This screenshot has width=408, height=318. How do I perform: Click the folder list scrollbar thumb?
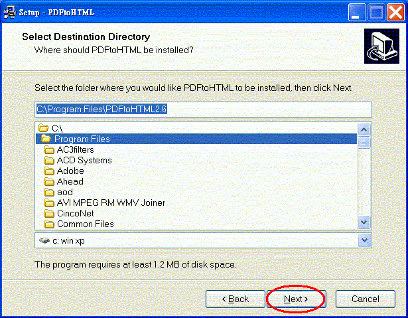(364, 143)
